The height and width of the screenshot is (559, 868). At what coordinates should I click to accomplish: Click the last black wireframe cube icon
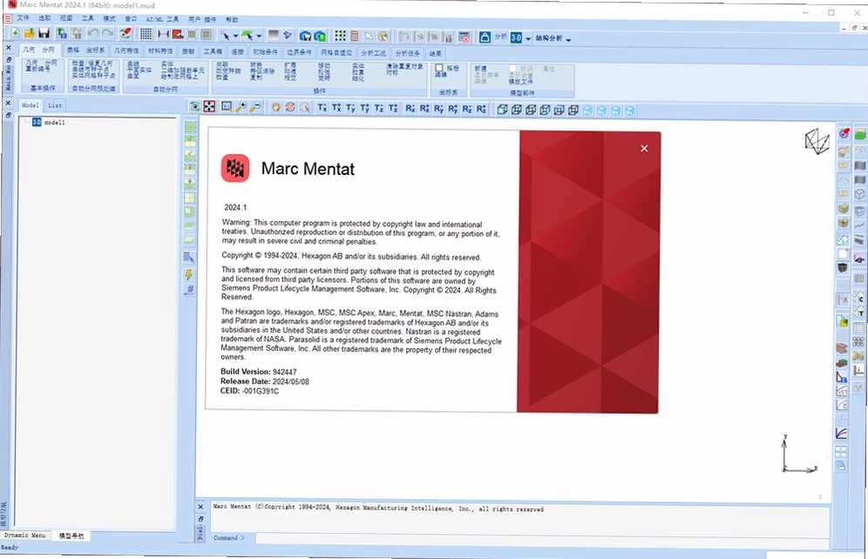click(x=573, y=110)
